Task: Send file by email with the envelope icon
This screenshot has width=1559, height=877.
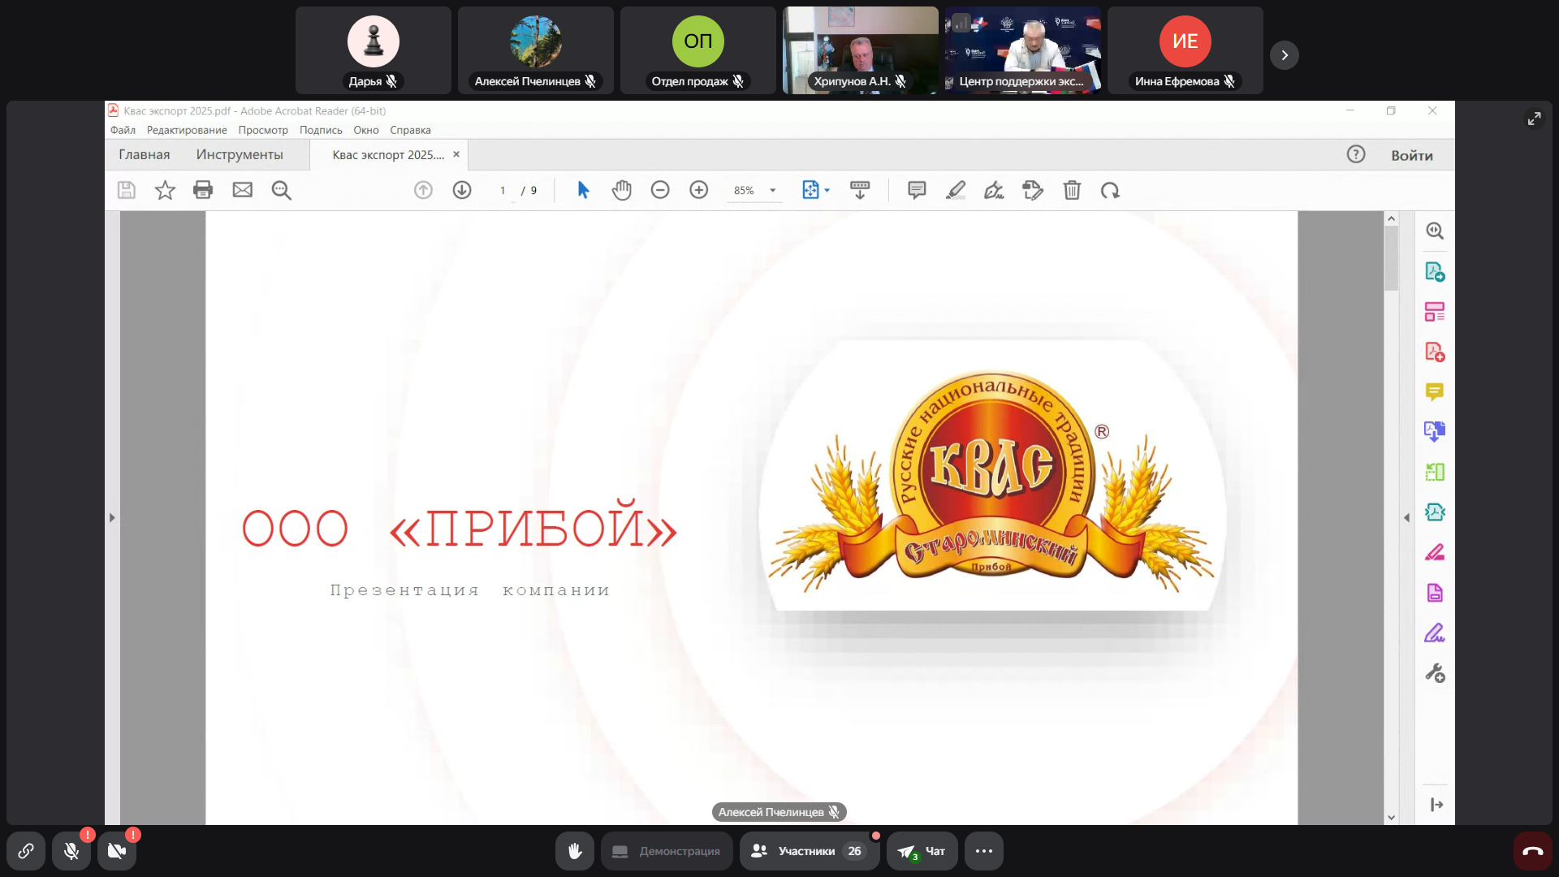Action: [x=243, y=190]
